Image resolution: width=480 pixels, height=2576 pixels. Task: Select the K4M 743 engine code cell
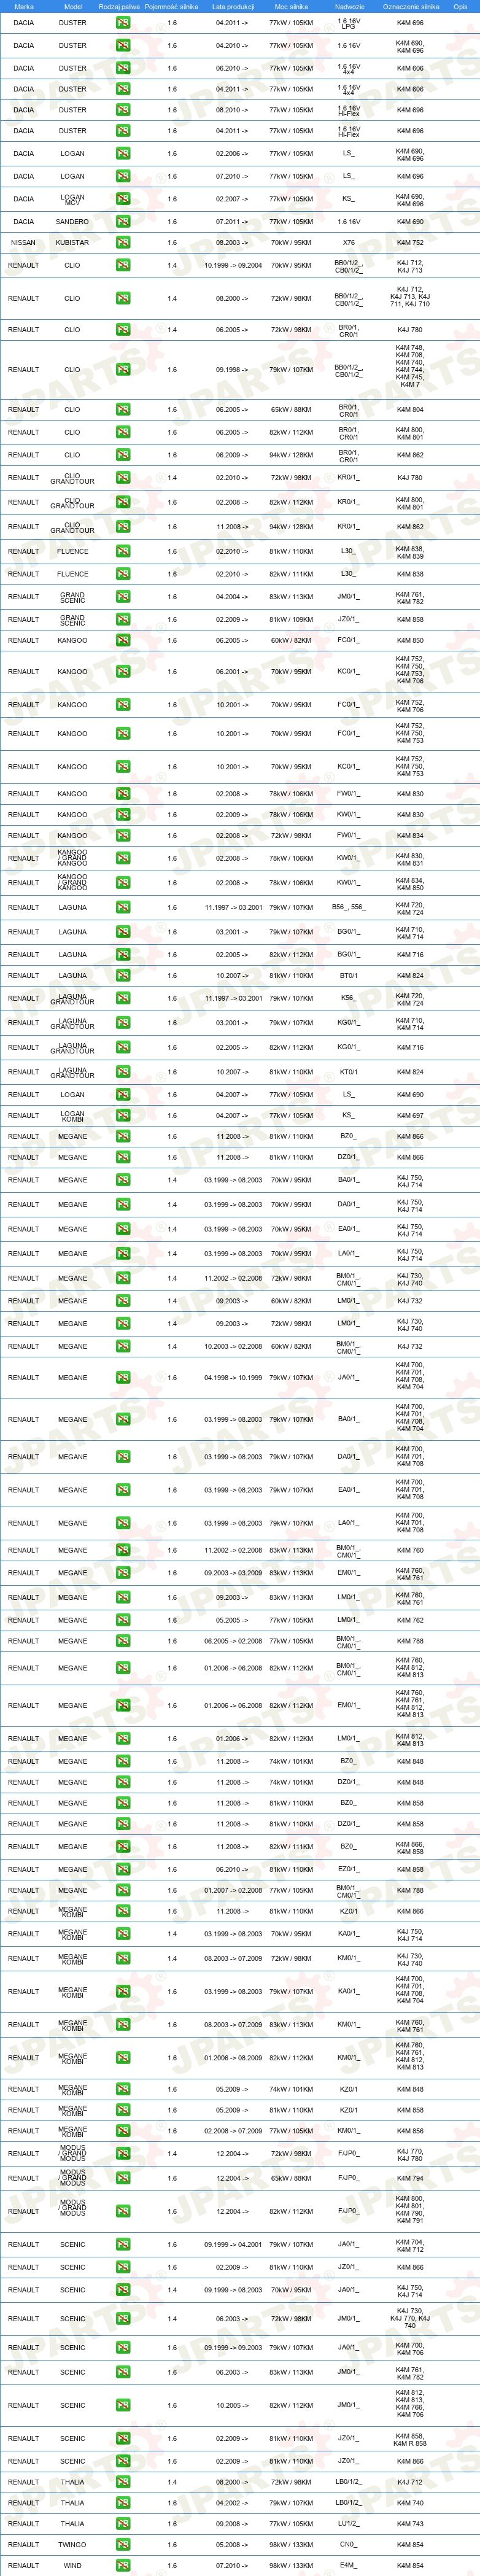(410, 2523)
